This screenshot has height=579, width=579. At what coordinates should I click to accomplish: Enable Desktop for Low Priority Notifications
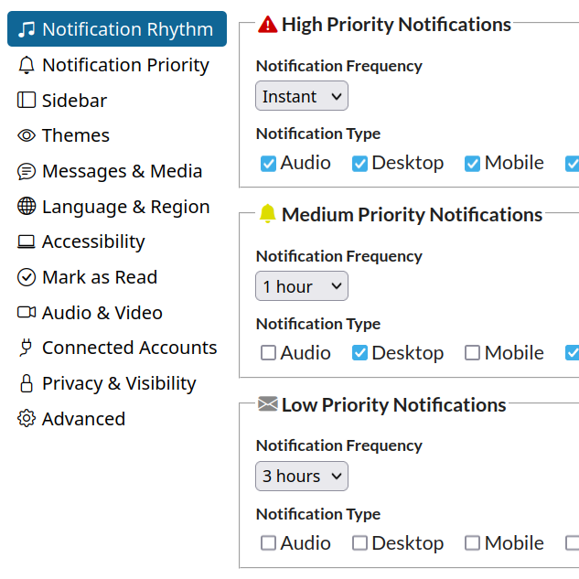point(360,543)
